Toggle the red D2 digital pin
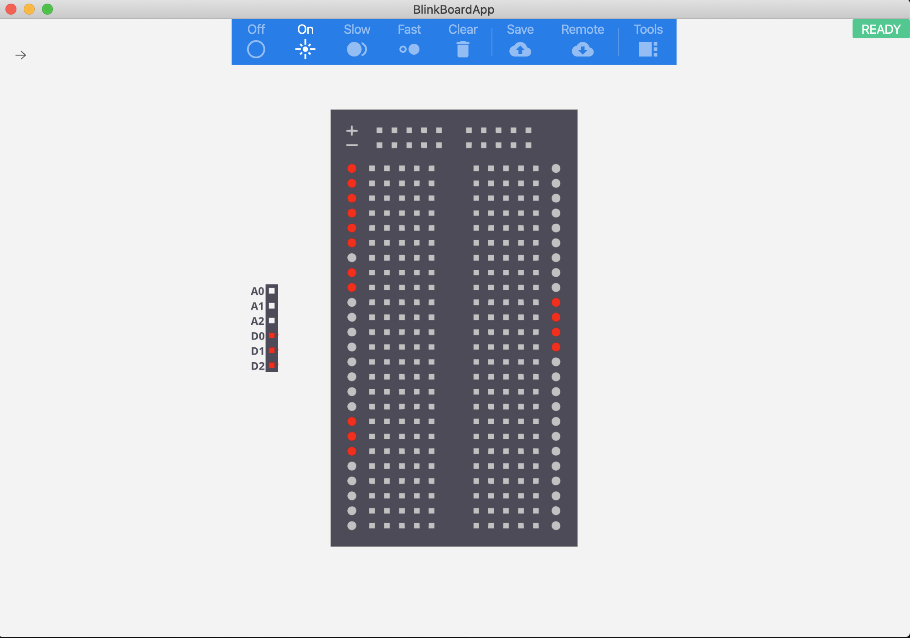The width and height of the screenshot is (910, 638). point(272,365)
